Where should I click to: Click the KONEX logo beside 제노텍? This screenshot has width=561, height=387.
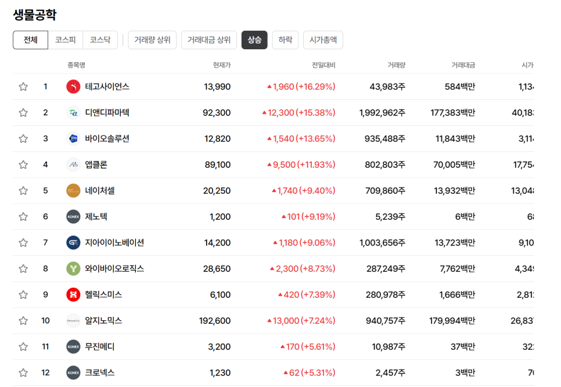[x=73, y=216]
